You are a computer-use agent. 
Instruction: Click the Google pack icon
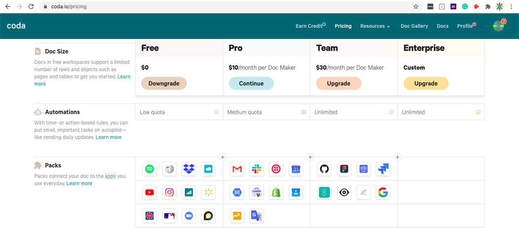tap(383, 192)
